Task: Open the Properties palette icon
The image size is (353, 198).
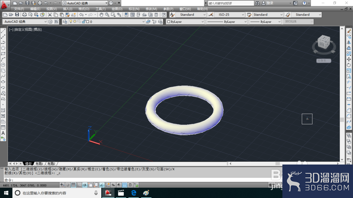Action: 126,15
